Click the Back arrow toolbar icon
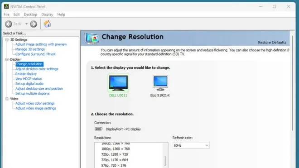 click(x=9, y=24)
